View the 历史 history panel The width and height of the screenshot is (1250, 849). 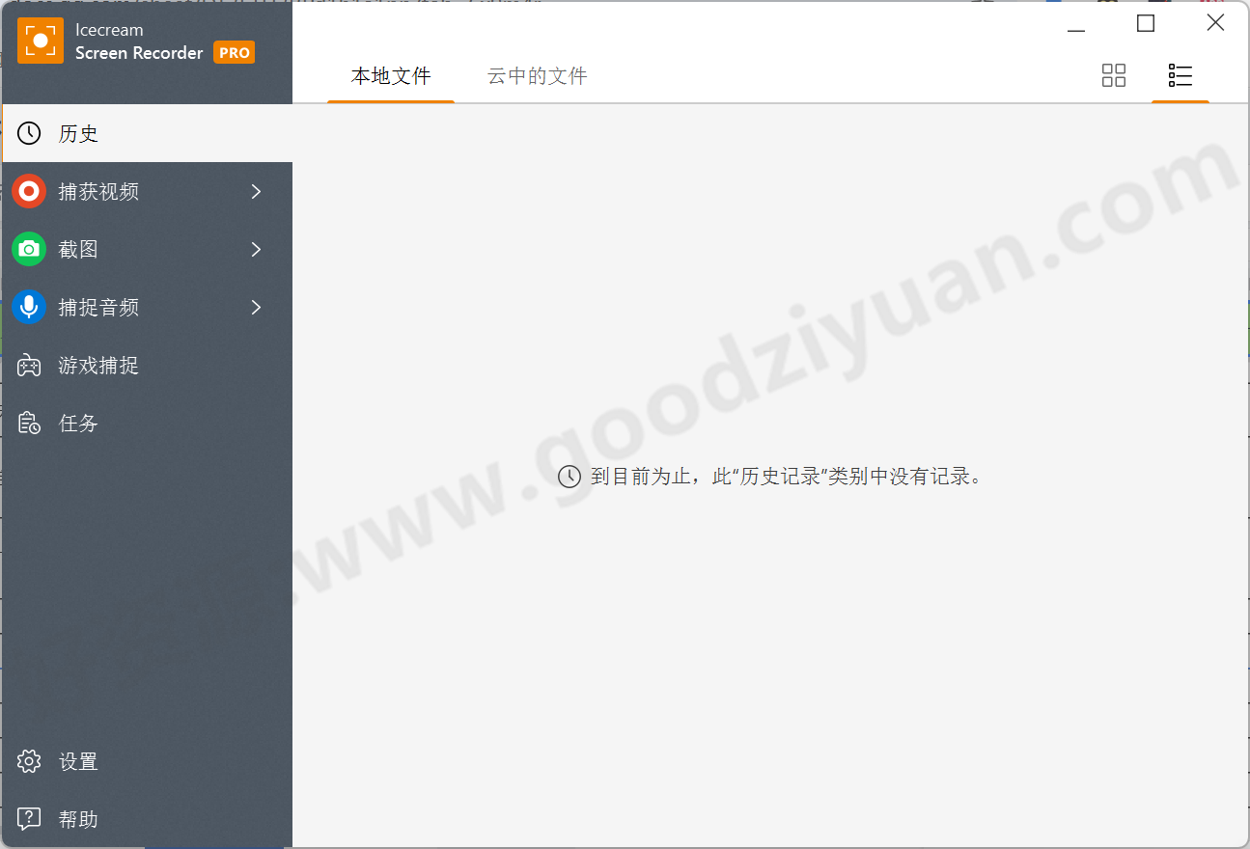pos(77,133)
